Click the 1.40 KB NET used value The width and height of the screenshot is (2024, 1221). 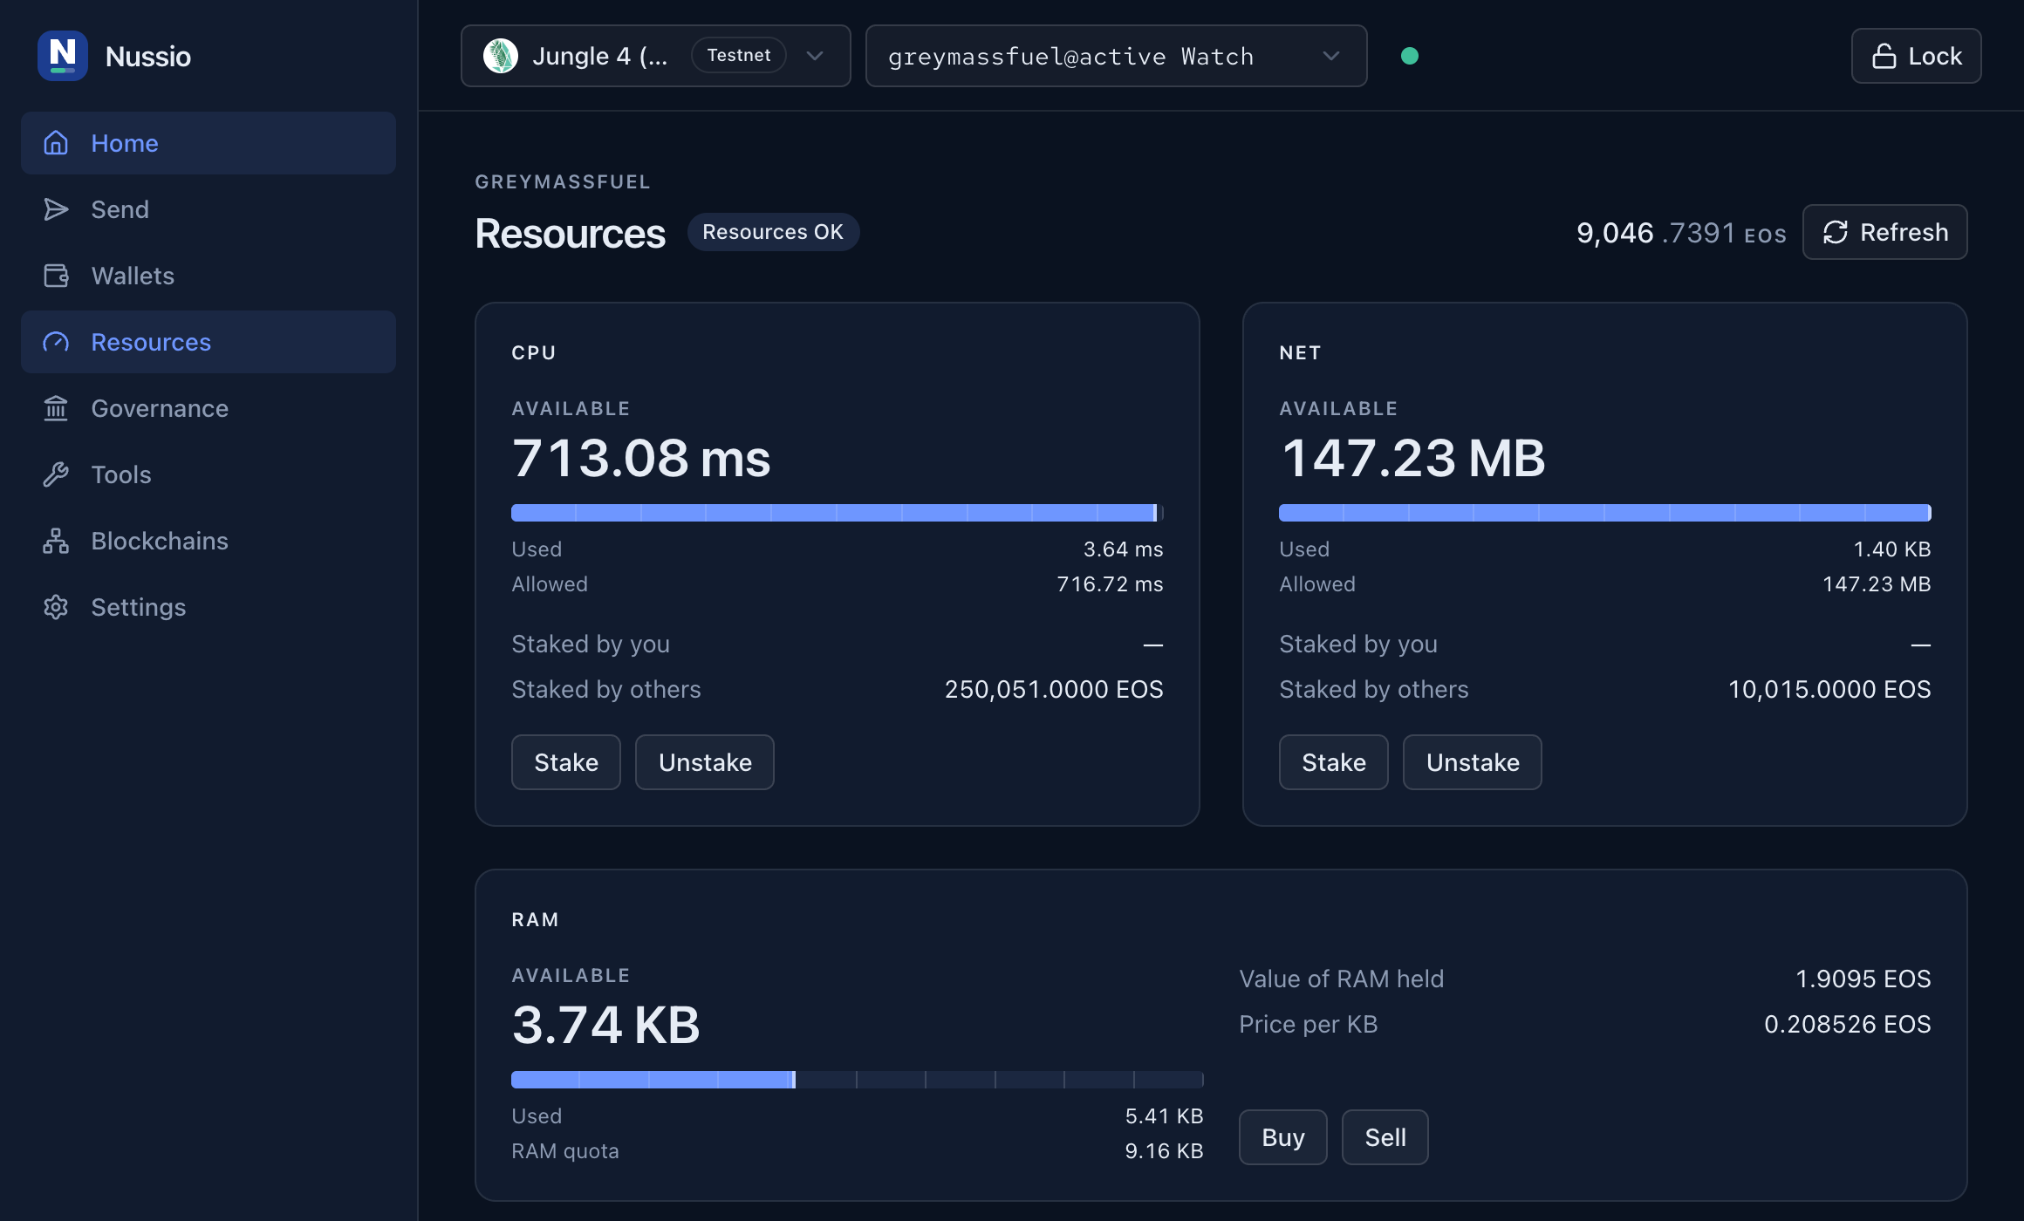tap(1891, 549)
